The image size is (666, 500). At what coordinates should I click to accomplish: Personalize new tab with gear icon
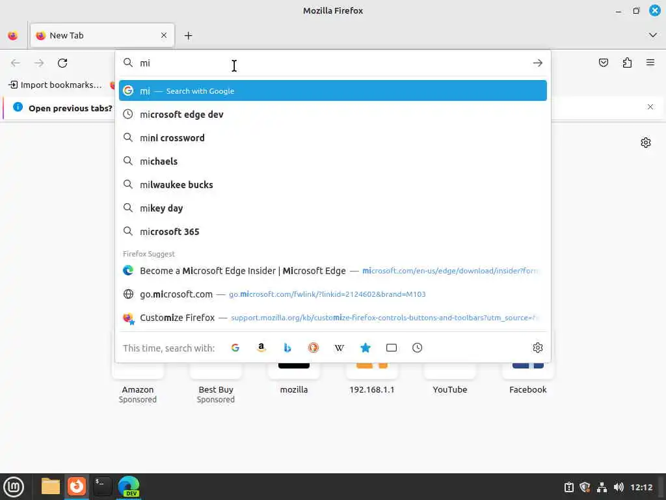point(646,143)
